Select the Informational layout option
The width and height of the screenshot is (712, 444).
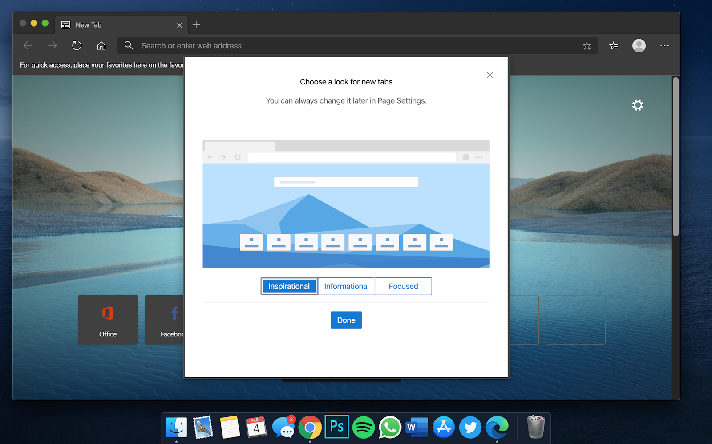coord(346,286)
